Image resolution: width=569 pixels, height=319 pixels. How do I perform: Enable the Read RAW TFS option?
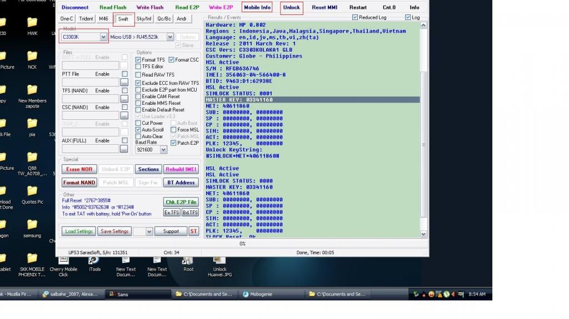[x=138, y=75]
